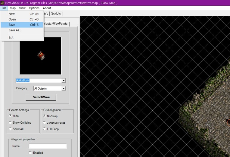Select Save in the File menu

pyautogui.click(x=12, y=25)
